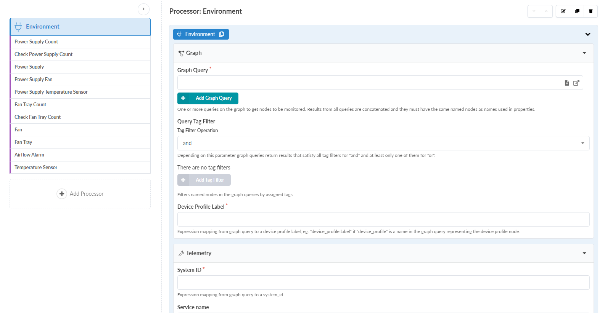Click the edit processor pencil icon
Screen dimensions: 605x313
(x=563, y=11)
